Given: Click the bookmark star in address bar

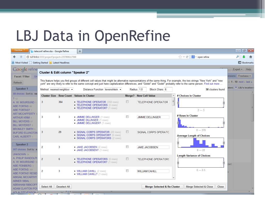Looking at the screenshot, I should 180,57.
